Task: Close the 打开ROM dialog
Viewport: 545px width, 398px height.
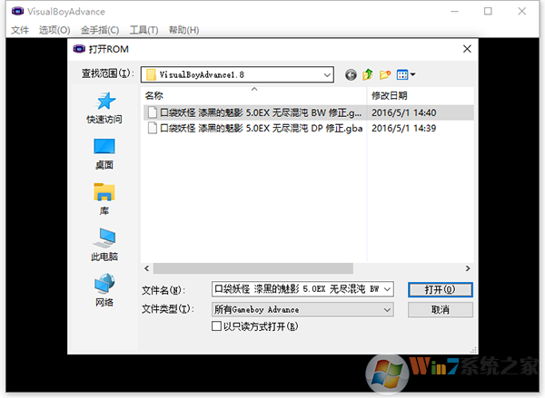Action: click(467, 49)
